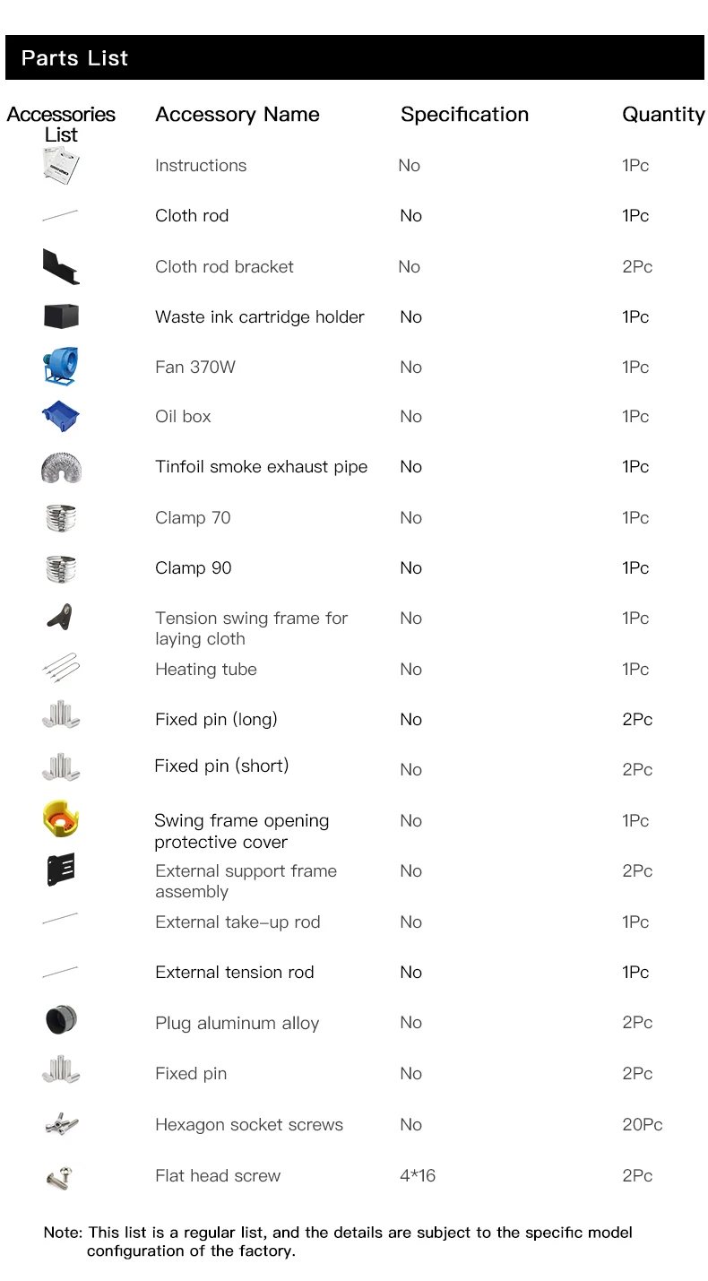
Task: Select the heating tube icon
Action: [x=61, y=668]
